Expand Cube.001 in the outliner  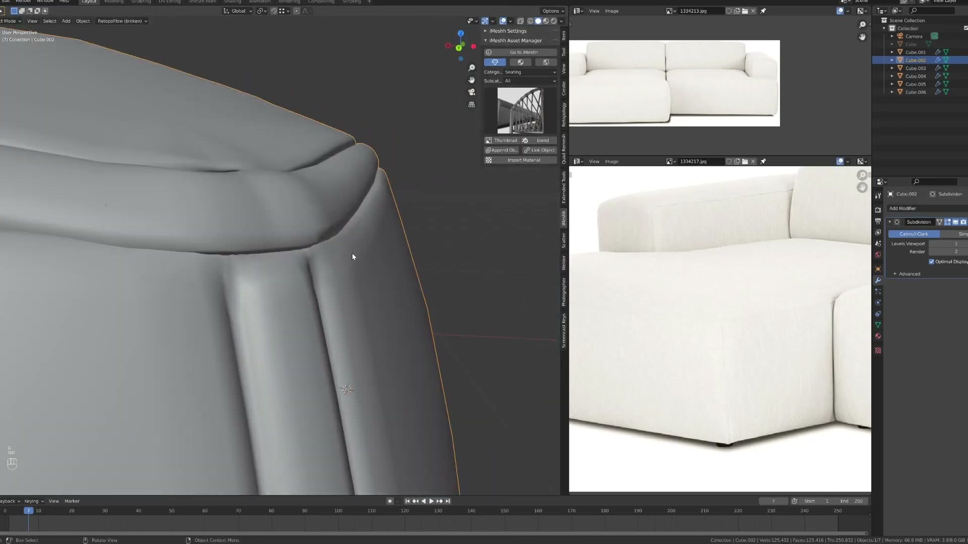pyautogui.click(x=892, y=52)
